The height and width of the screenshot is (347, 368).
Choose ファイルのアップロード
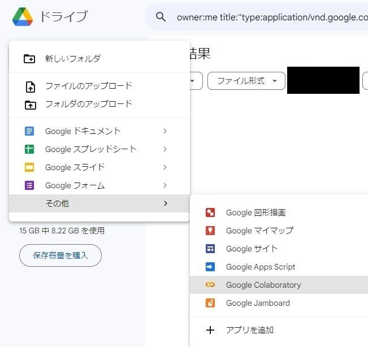(x=99, y=86)
